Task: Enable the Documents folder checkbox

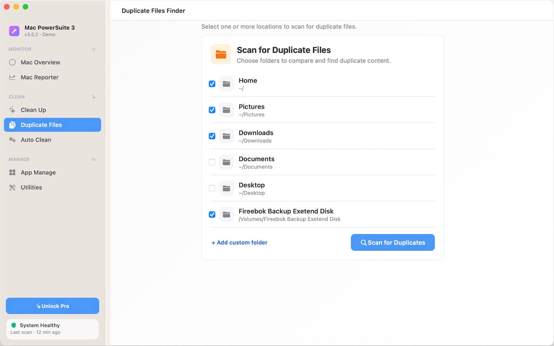Action: (212, 162)
